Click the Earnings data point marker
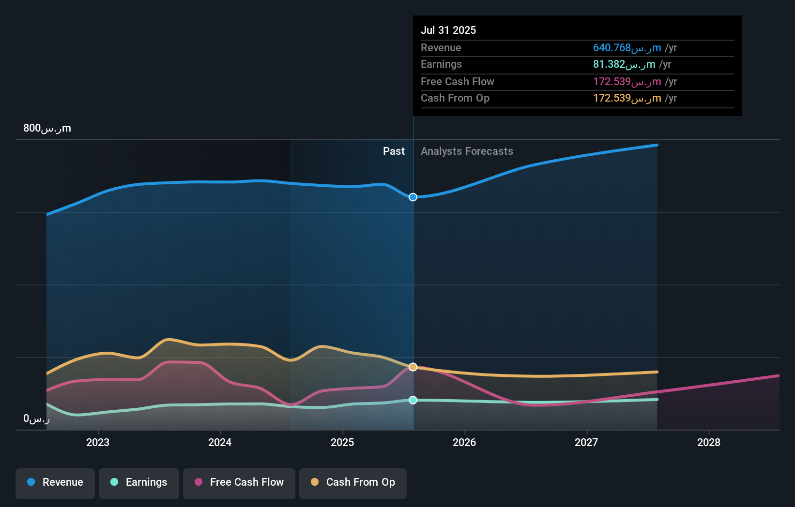 pos(413,400)
